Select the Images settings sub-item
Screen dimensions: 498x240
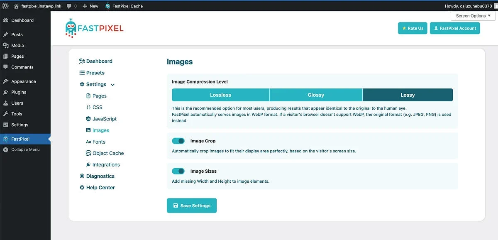(98, 130)
